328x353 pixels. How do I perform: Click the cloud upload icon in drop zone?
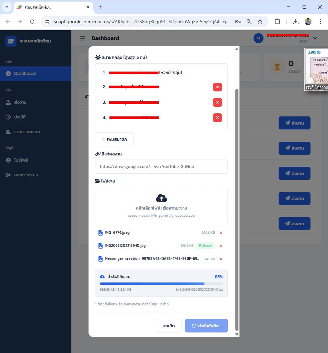pos(162,198)
